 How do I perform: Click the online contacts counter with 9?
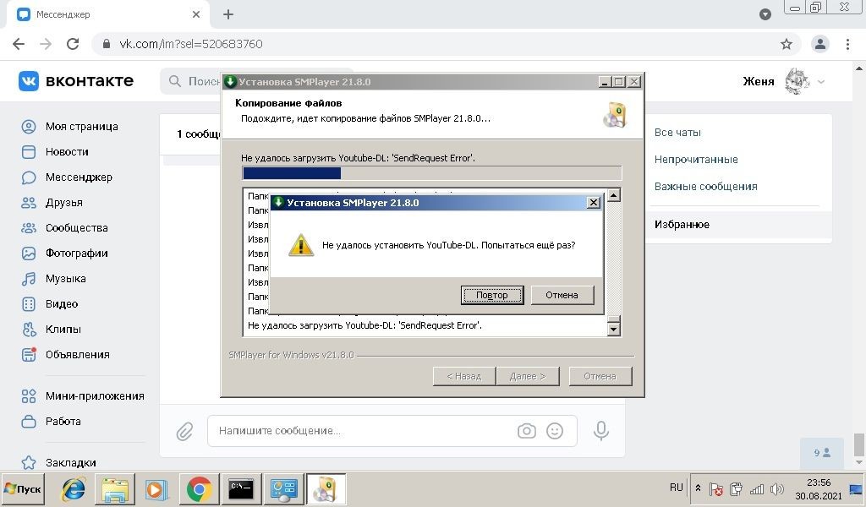point(822,453)
